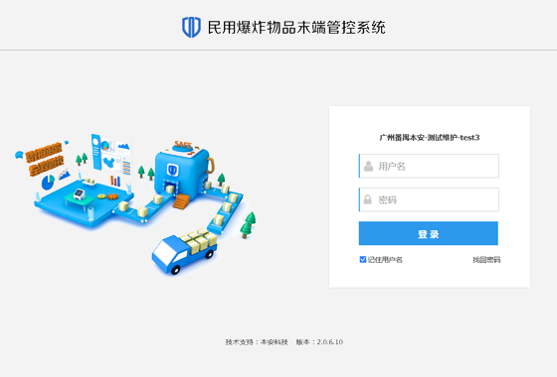The image size is (557, 377).
Task: Click the blue 登录 button
Action: tap(429, 233)
